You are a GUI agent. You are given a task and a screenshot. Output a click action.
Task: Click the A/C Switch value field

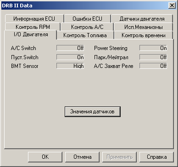(x=70, y=48)
